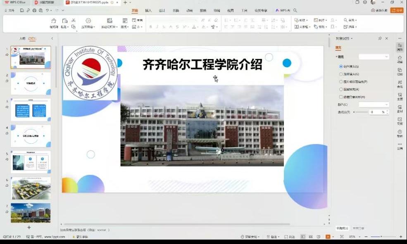Viewport: 407px width, 244px height.
Task: Check the hide background graphics checkbox
Action: [341, 97]
